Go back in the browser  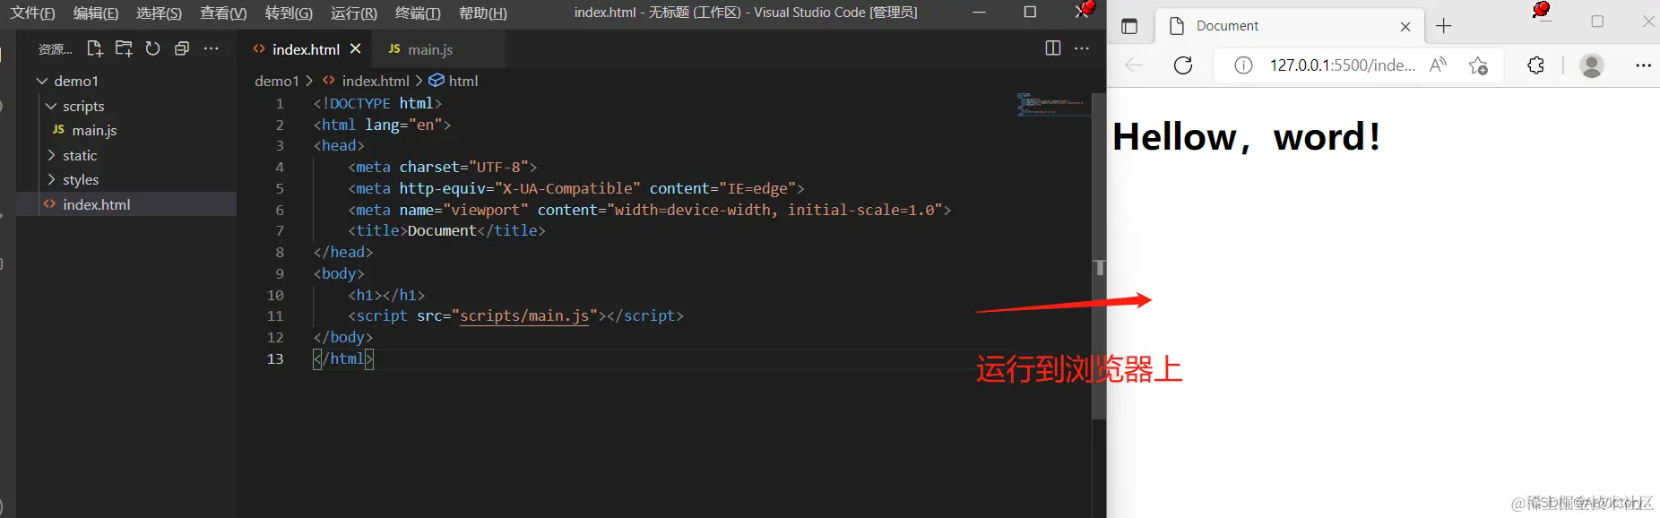click(1134, 65)
